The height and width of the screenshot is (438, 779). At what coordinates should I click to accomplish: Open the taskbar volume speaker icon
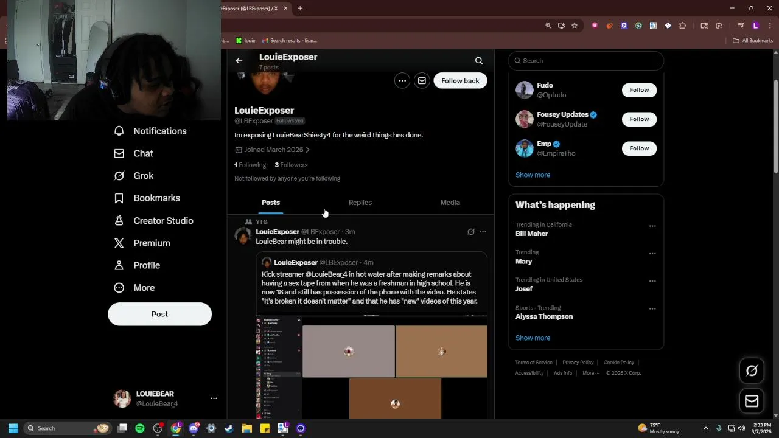741,428
